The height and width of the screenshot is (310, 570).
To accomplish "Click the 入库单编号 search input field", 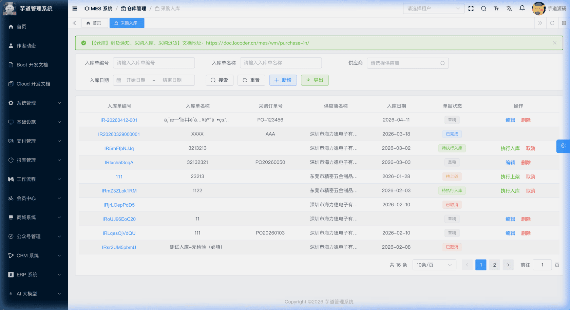I will (154, 63).
